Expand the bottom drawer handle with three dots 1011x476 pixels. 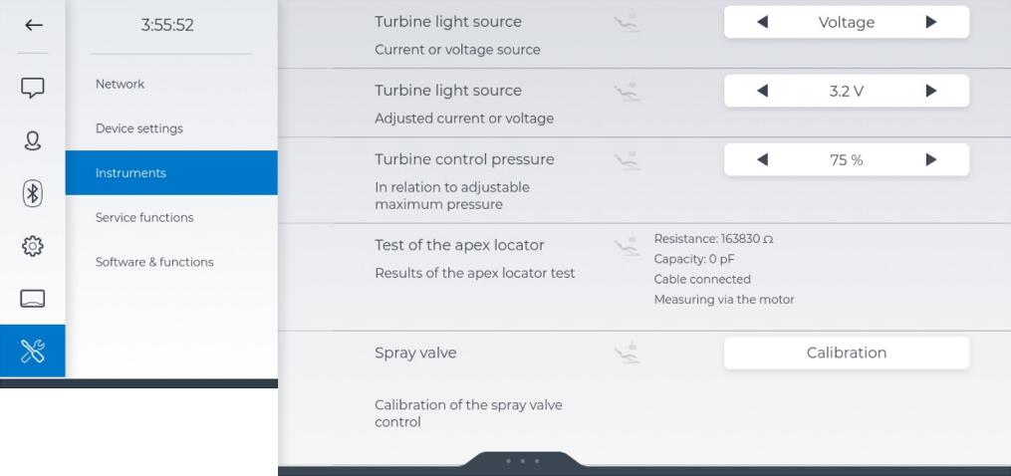click(523, 461)
